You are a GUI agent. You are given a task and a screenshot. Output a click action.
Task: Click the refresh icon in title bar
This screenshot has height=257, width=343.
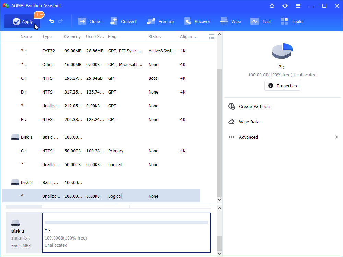(x=285, y=6)
